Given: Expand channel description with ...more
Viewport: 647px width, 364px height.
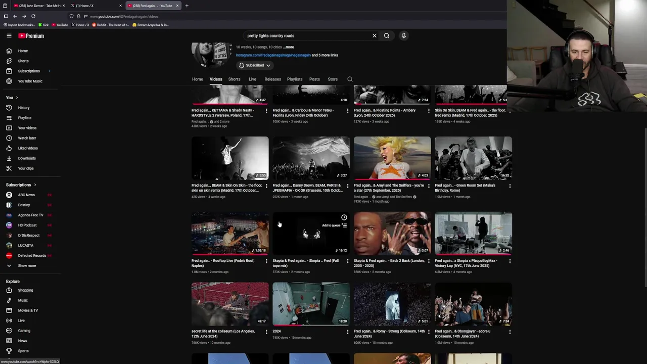Looking at the screenshot, I should click(289, 47).
